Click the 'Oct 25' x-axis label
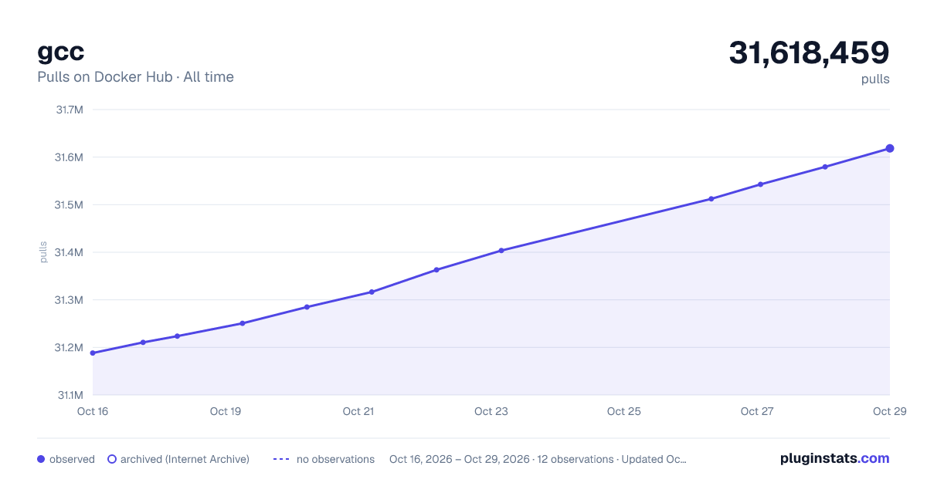The image size is (927, 486). point(624,411)
